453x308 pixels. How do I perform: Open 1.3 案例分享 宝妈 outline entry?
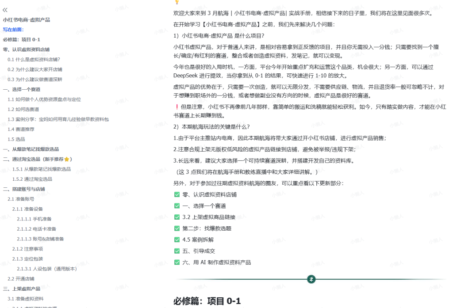58,119
